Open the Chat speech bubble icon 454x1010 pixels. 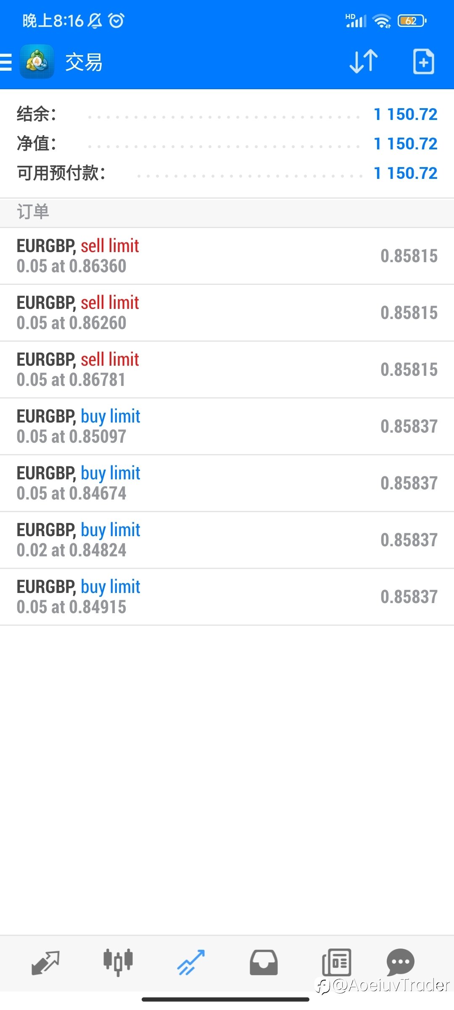tap(401, 962)
